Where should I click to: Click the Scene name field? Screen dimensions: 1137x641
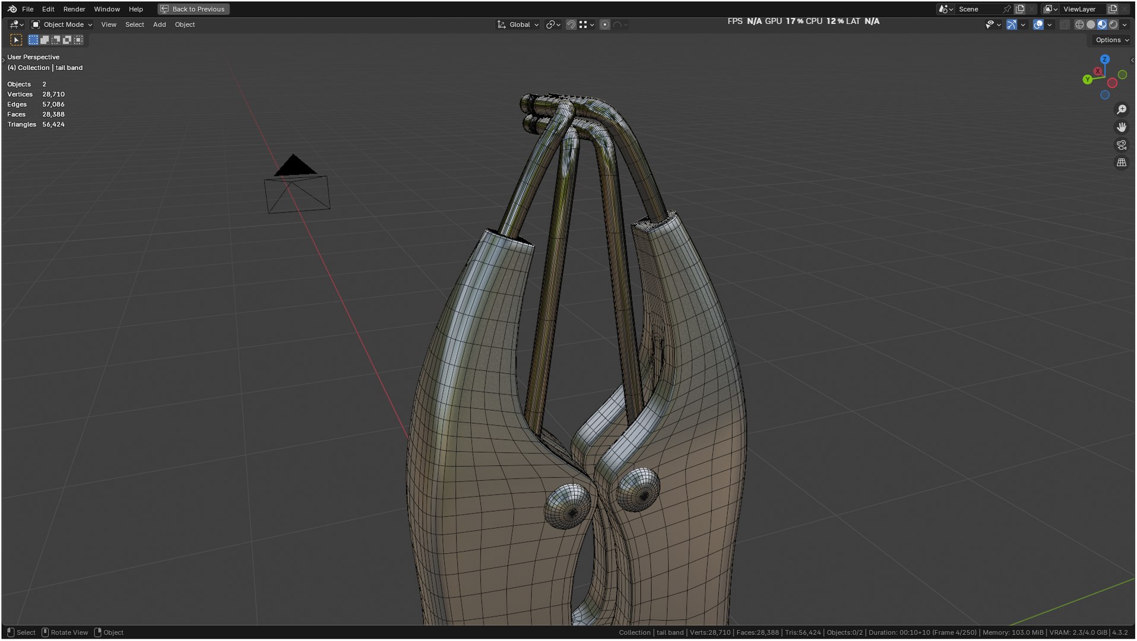coord(978,9)
